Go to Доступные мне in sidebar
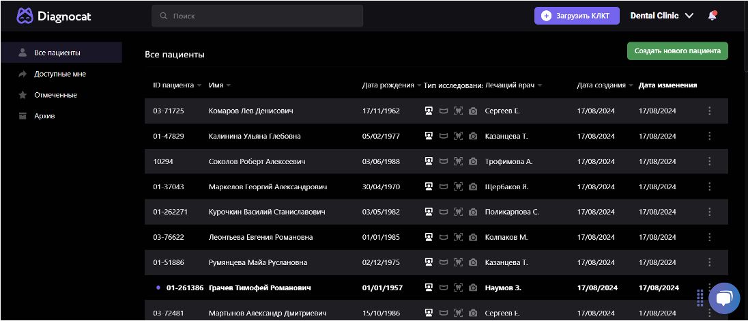Image resolution: width=748 pixels, height=321 pixels. pos(60,74)
